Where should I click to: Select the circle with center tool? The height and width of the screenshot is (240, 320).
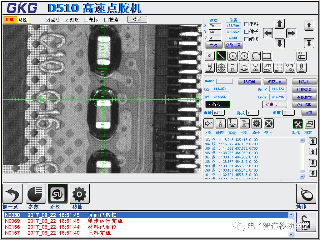[x=232, y=56]
